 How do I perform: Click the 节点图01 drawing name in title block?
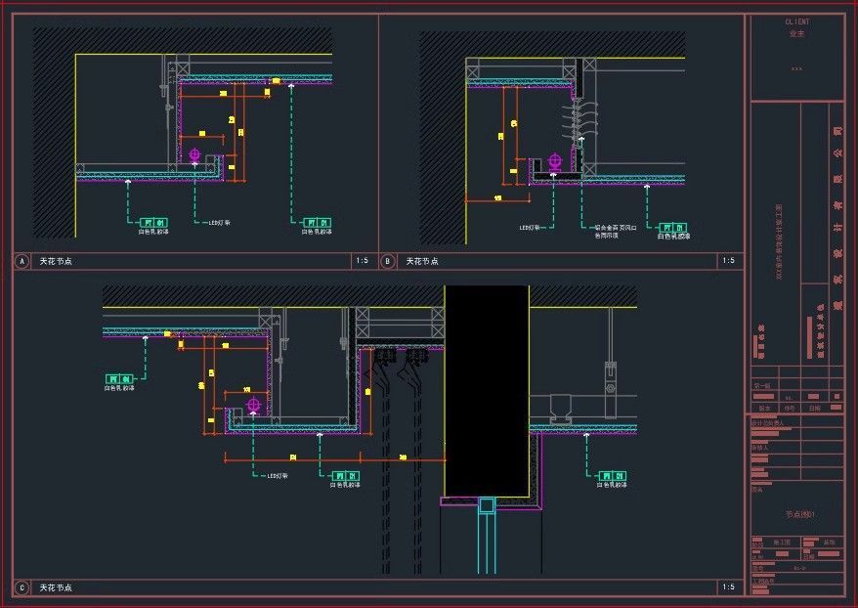tap(799, 514)
